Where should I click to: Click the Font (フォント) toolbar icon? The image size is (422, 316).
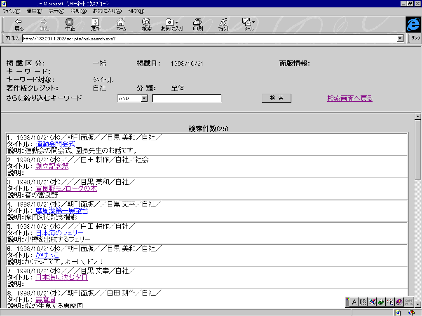click(x=223, y=25)
